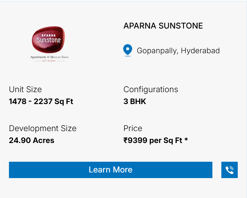
Task: Click the Learn More button
Action: 111,170
